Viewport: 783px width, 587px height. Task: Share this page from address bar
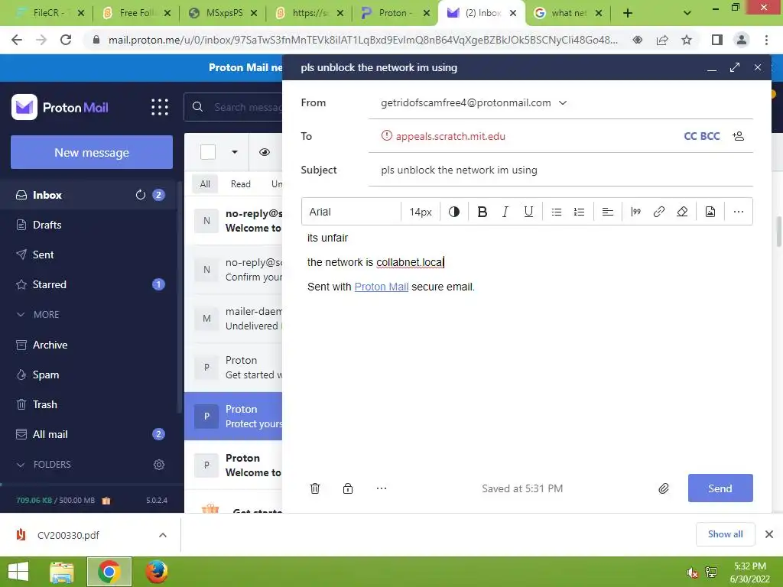tap(662, 40)
